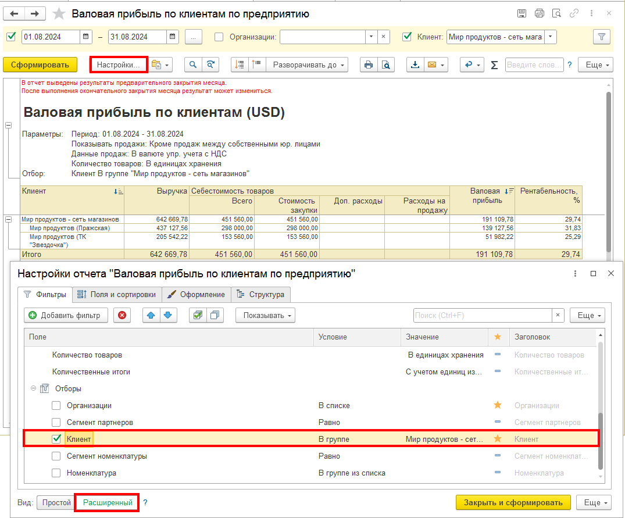Expand the Показывать dropdown in settings

[265, 315]
